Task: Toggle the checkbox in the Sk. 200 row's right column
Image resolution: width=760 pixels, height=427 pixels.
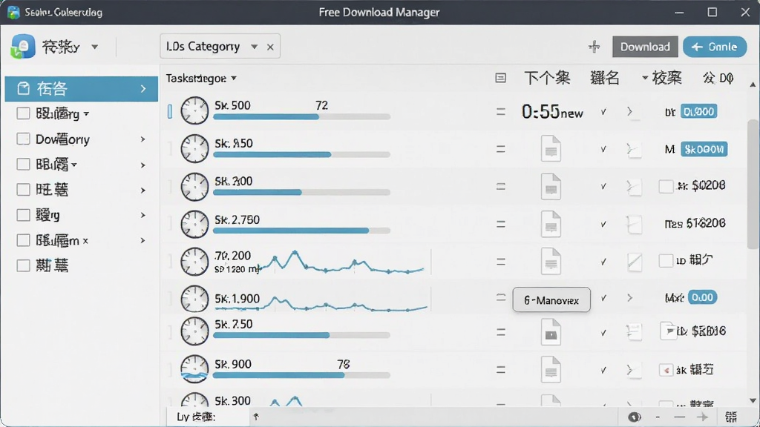Action: click(x=666, y=186)
